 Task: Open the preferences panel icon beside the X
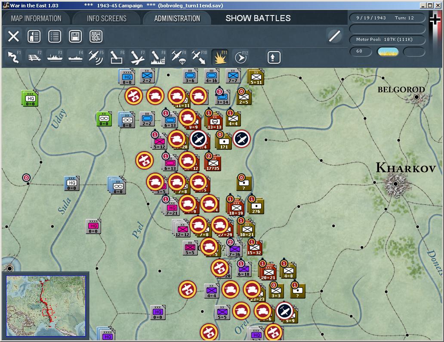(x=34, y=36)
